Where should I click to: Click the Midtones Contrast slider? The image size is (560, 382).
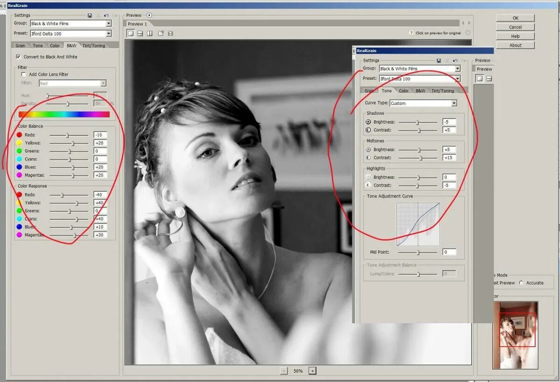(418, 158)
